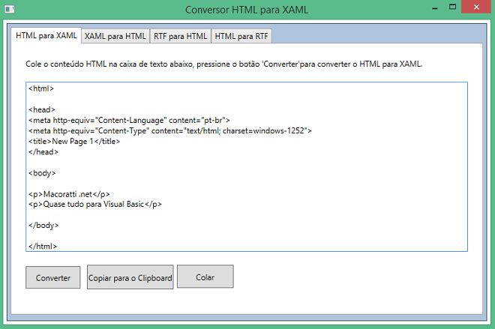Open the XAML para HTML tab
This screenshot has width=495, height=329.
(x=115, y=36)
